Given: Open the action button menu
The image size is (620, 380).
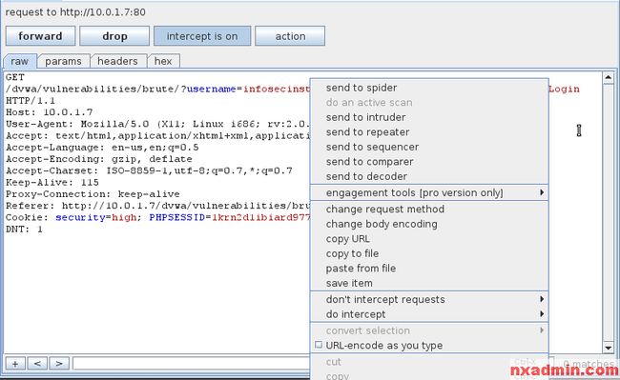Looking at the screenshot, I should 290,36.
